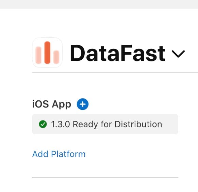Open the app switcher chevron beside DataFast

point(178,54)
